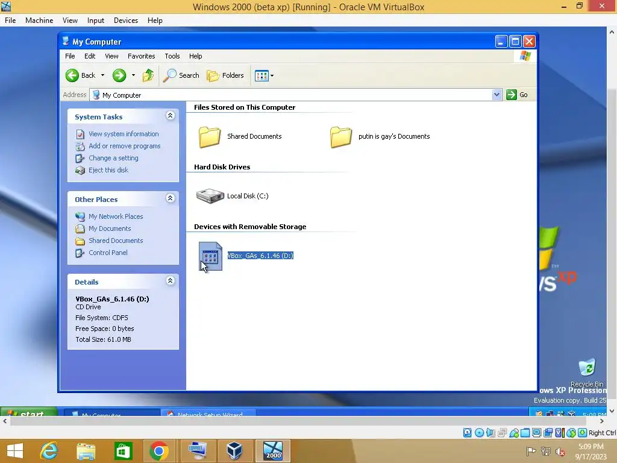
Task: Click the hard disk activity status icon
Action: pyautogui.click(x=467, y=433)
